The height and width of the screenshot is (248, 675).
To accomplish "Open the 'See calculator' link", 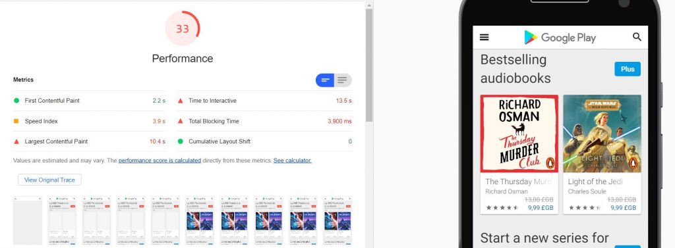I will pyautogui.click(x=292, y=161).
